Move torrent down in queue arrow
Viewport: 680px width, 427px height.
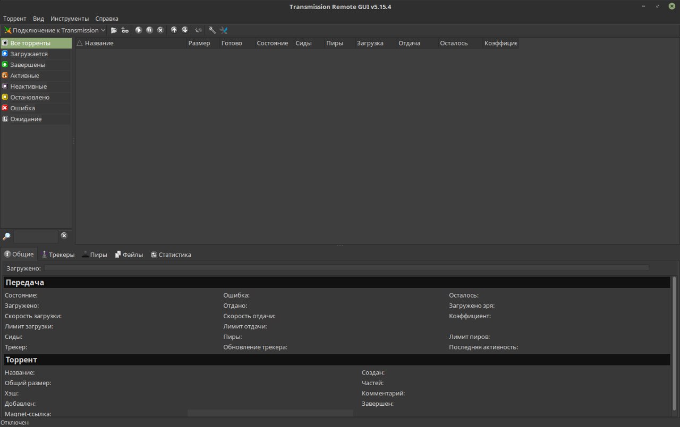(x=185, y=30)
